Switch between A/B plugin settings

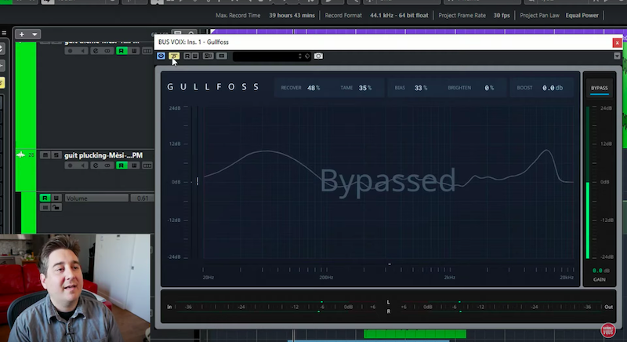208,56
